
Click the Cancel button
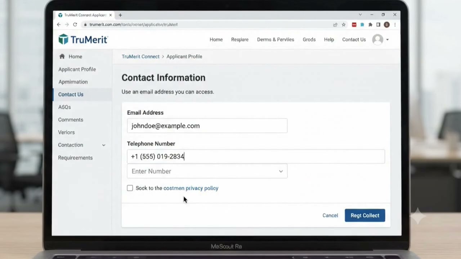tap(330, 215)
